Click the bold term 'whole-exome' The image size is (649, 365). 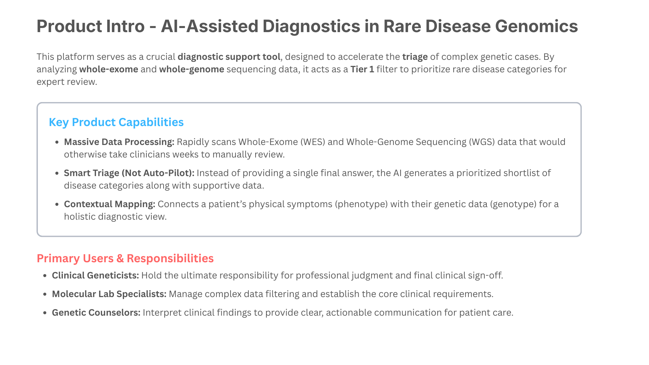pos(109,69)
